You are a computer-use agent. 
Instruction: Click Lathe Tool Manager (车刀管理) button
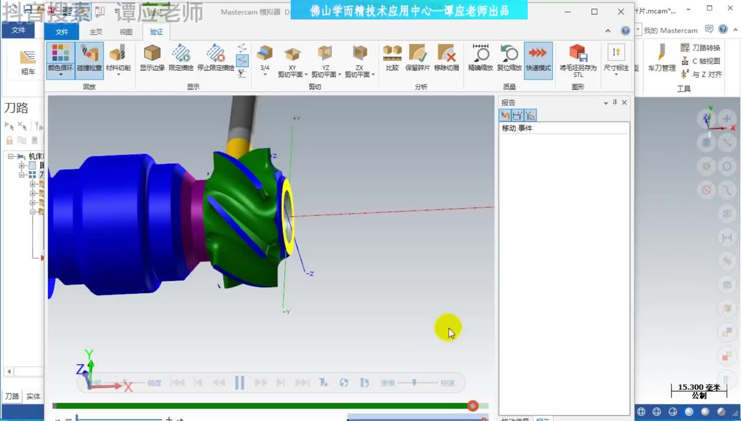click(x=662, y=58)
